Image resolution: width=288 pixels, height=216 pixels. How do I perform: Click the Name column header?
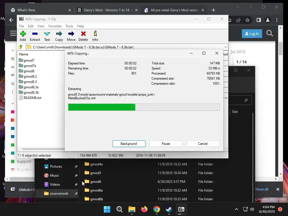pyautogui.click(x=24, y=54)
